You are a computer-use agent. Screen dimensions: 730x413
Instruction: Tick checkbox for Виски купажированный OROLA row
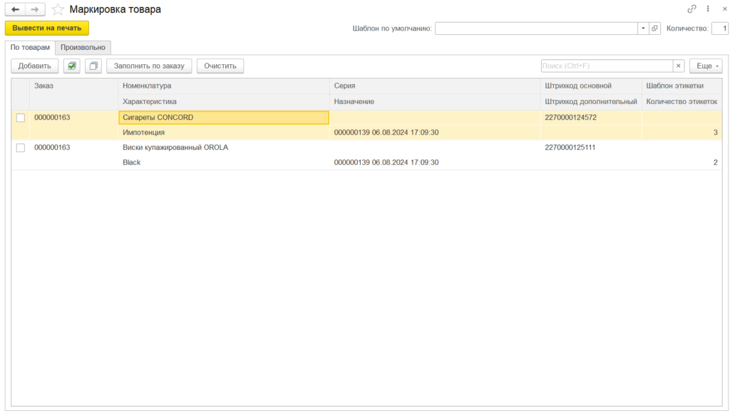click(21, 148)
